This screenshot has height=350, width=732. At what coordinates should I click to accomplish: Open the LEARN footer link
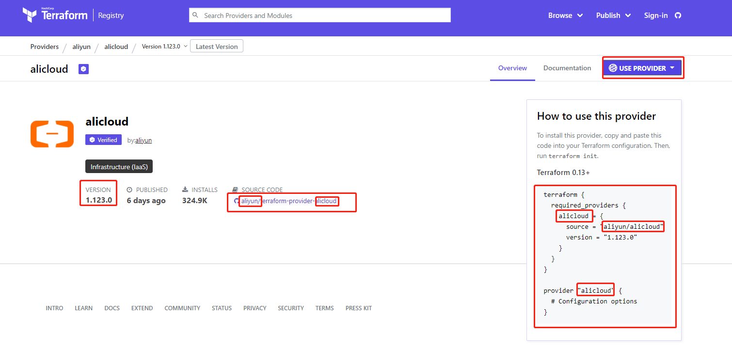(x=83, y=308)
